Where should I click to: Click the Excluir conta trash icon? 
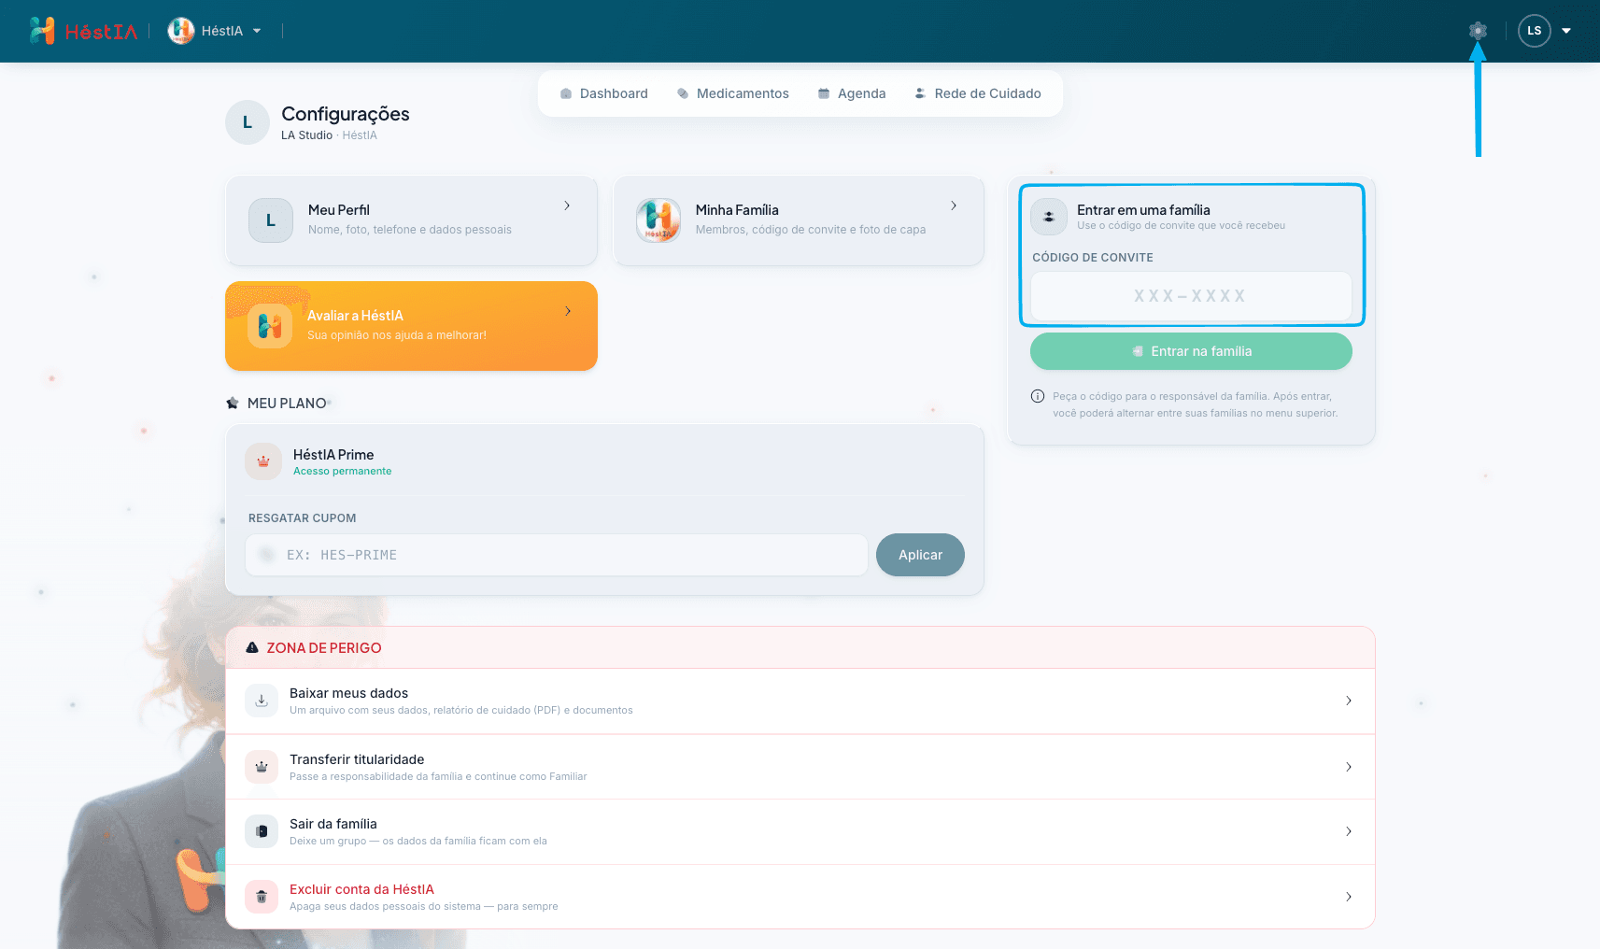[x=262, y=897]
